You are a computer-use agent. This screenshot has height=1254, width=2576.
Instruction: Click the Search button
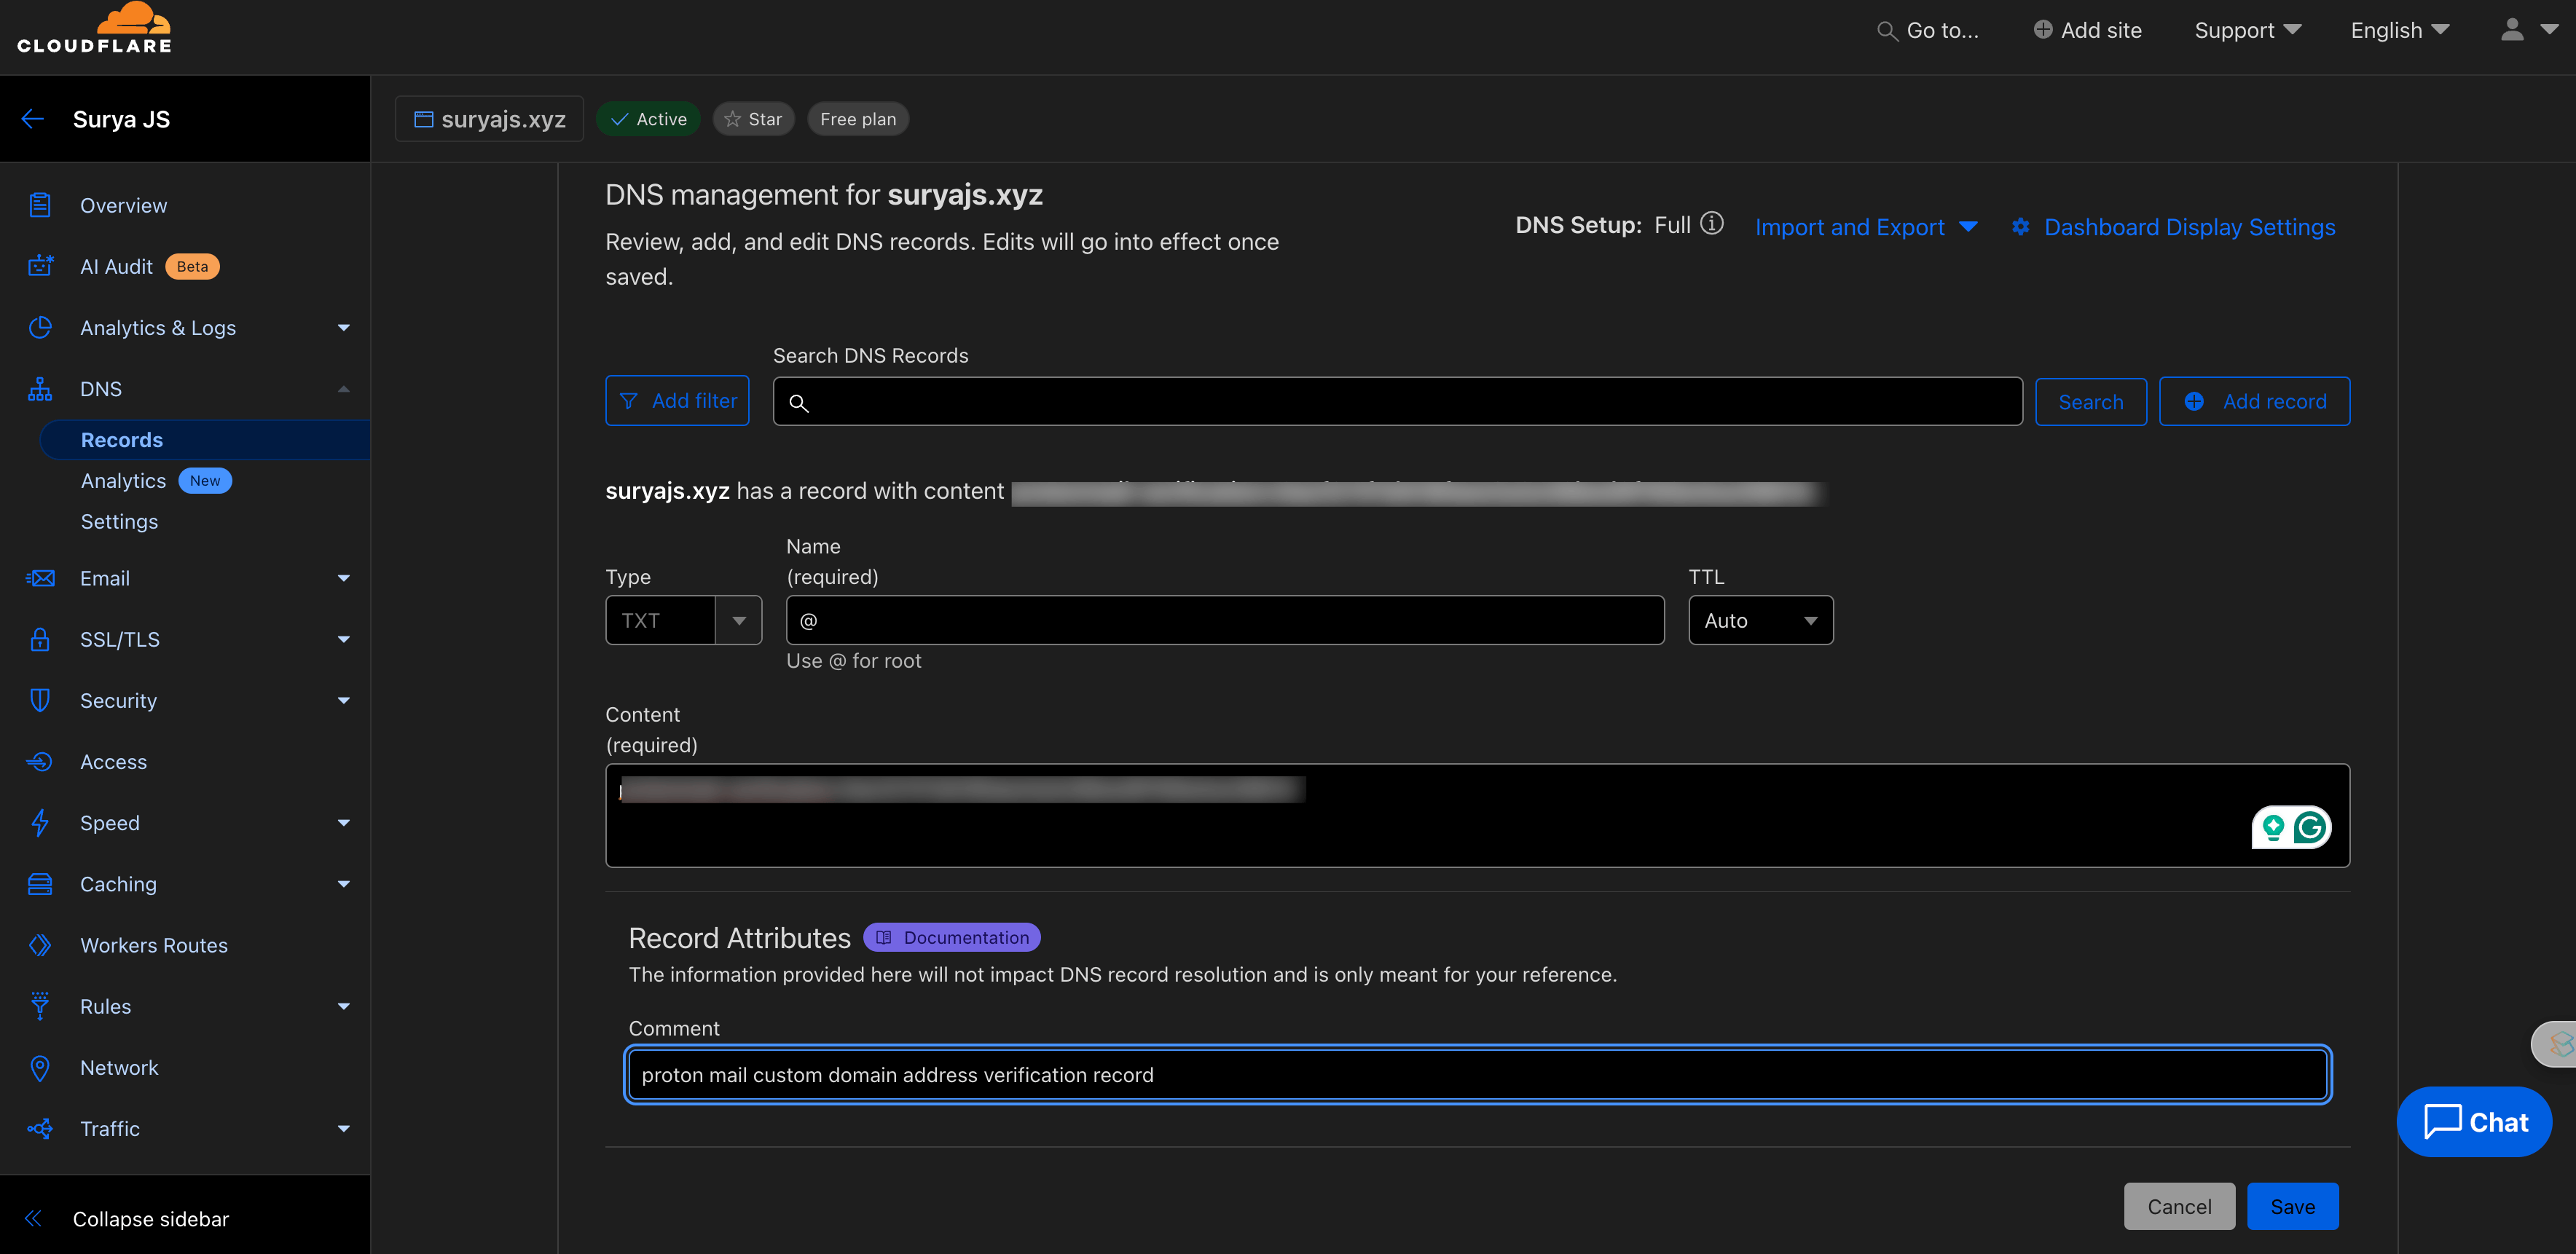2091,402
